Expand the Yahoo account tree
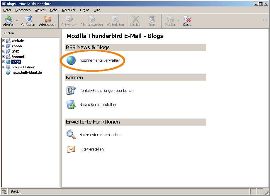270x196 pixels. [4, 46]
